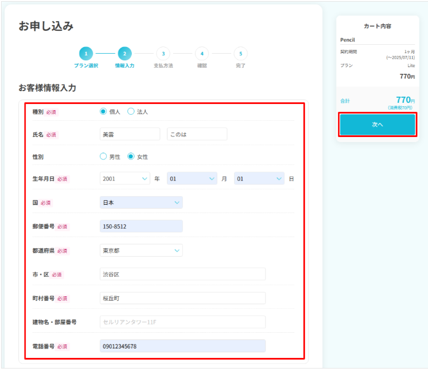Click the 次へ button

[x=378, y=125]
